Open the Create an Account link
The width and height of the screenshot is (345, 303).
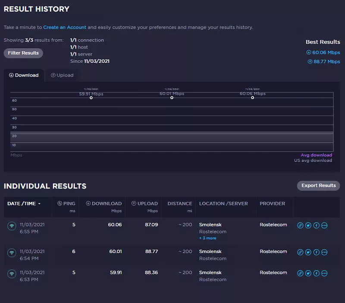coord(65,27)
